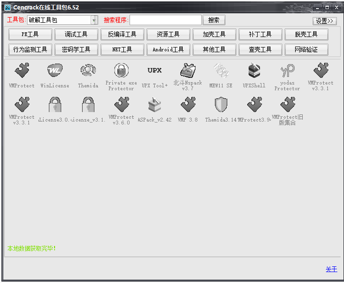Switch to the Android工具 category
The image size is (344, 283).
coord(168,49)
